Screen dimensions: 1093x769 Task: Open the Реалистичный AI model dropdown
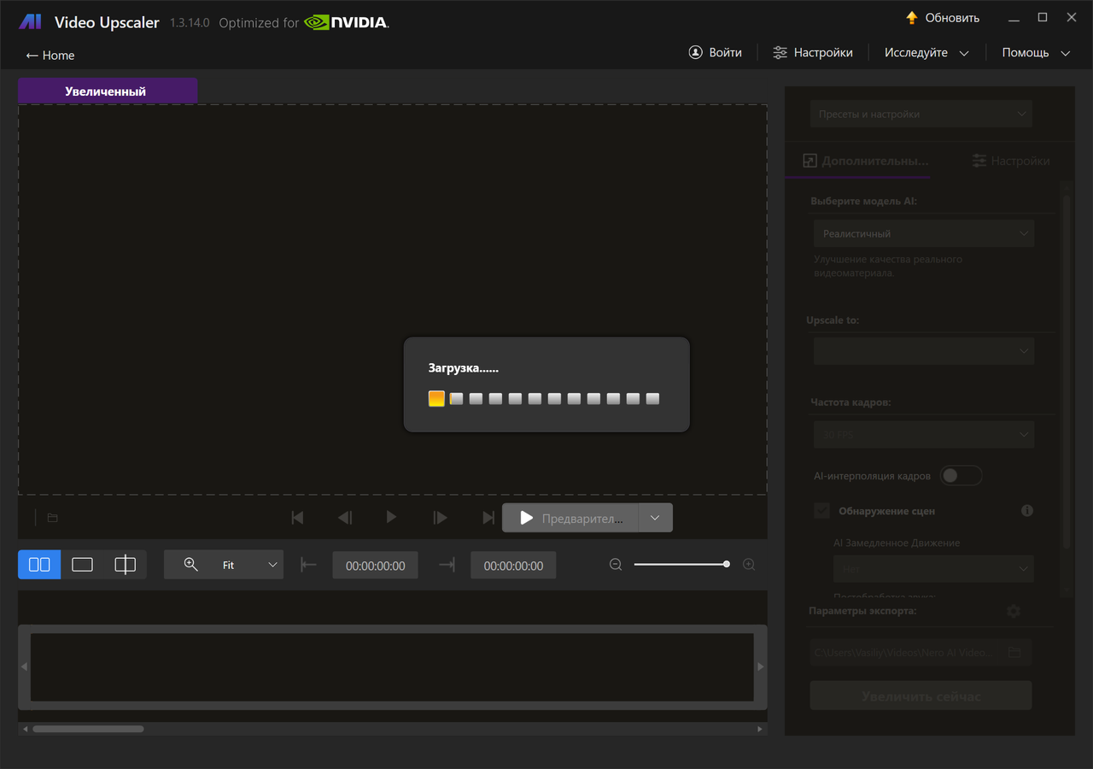[924, 232]
